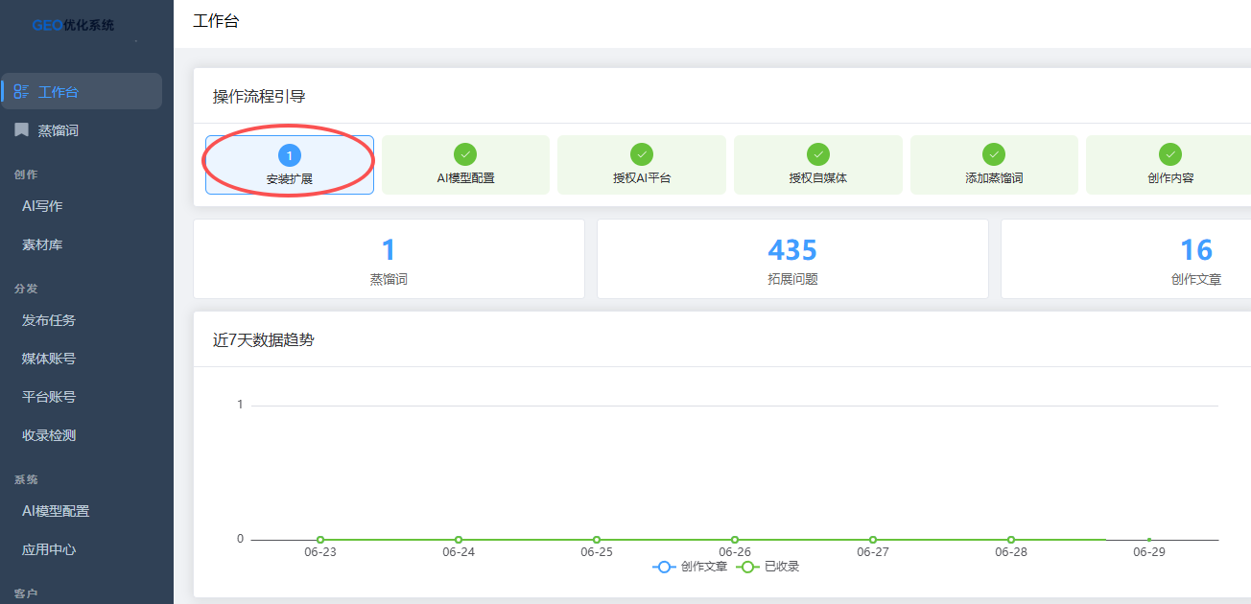The height and width of the screenshot is (604, 1251).
Task: Select the 授权自媒体 guide step
Action: 818,165
